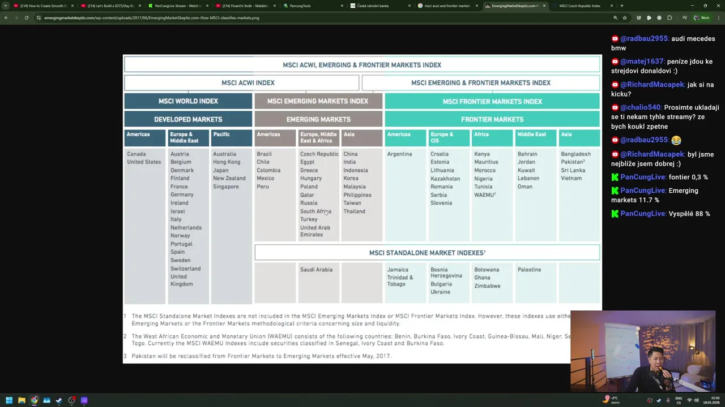
Task: Switch the ENG CS keyboard language indicator
Action: click(679, 400)
